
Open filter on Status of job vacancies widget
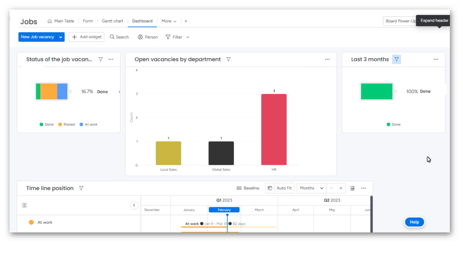(x=101, y=59)
